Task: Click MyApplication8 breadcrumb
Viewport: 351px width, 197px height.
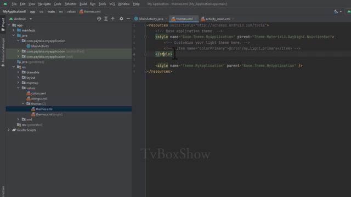Action: coord(14,11)
